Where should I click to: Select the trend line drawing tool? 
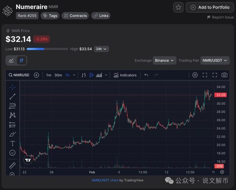pos(13,96)
